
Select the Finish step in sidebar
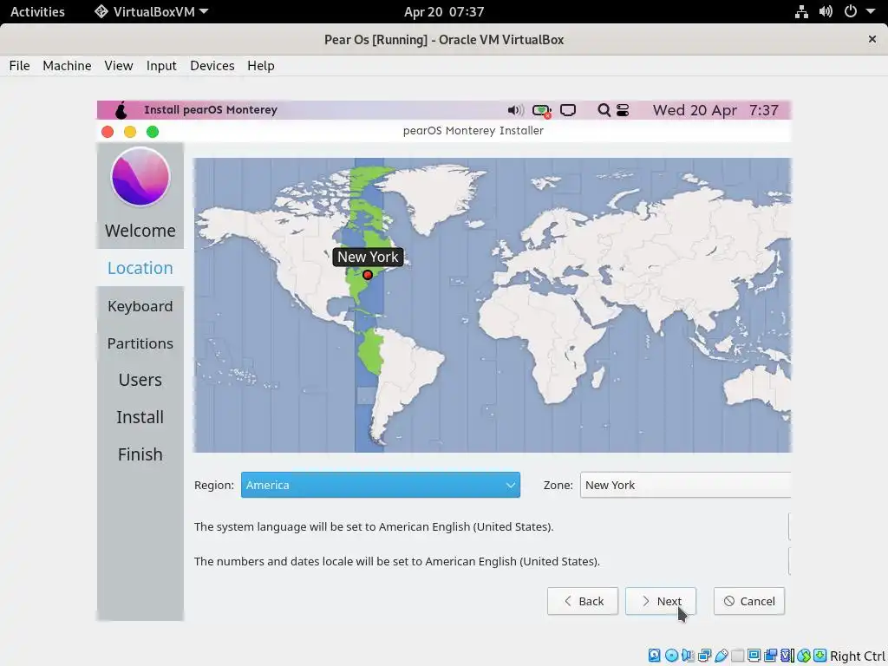tap(140, 454)
